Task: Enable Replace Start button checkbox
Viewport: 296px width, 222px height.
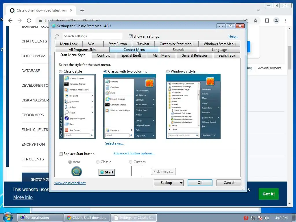Action: pos(61,154)
